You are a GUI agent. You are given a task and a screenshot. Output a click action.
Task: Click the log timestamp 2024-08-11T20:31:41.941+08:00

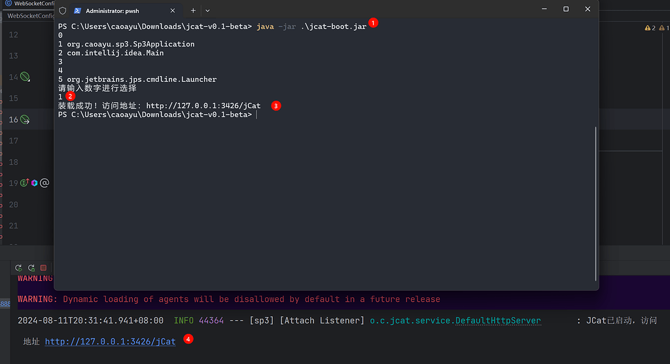(x=90, y=320)
